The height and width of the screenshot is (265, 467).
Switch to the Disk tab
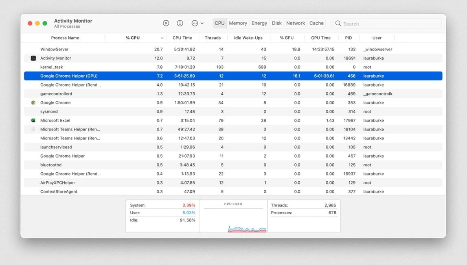click(x=277, y=23)
